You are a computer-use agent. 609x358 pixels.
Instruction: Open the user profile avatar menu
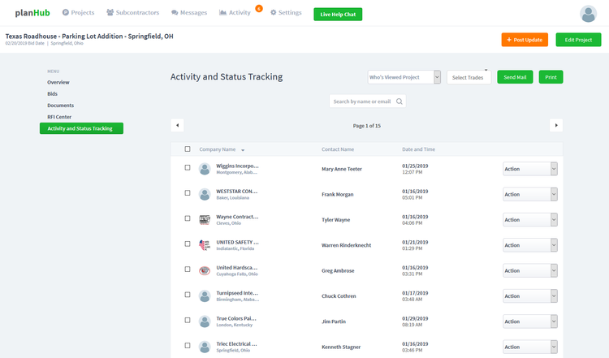(589, 14)
